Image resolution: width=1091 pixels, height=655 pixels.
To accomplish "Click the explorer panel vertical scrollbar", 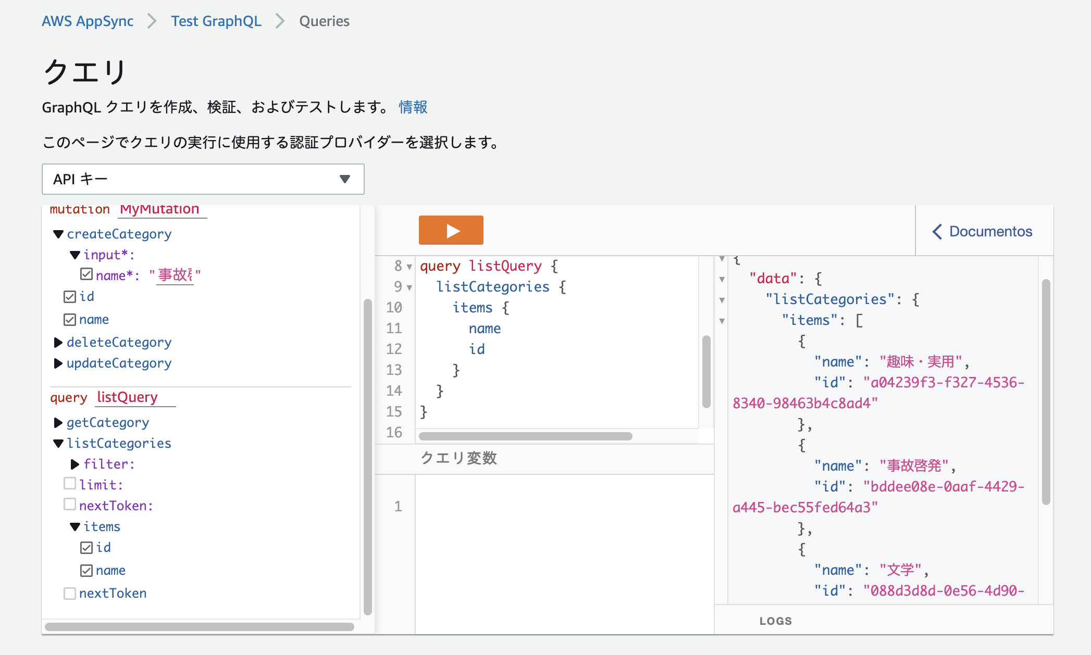I will click(x=367, y=457).
